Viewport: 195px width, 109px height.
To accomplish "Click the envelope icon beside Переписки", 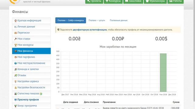I will tap(16, 33).
